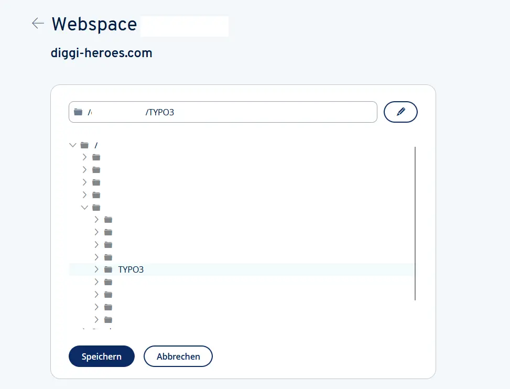Select the highlighted TYPO3 folder
The width and height of the screenshot is (510, 389).
[x=131, y=269]
